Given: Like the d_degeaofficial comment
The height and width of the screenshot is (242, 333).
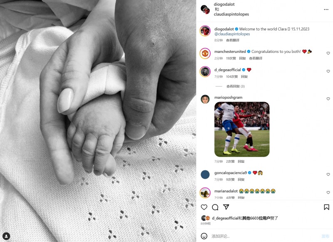Looking at the screenshot, I should pyautogui.click(x=328, y=71).
